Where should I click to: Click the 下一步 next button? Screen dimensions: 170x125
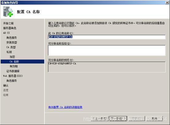118,119
